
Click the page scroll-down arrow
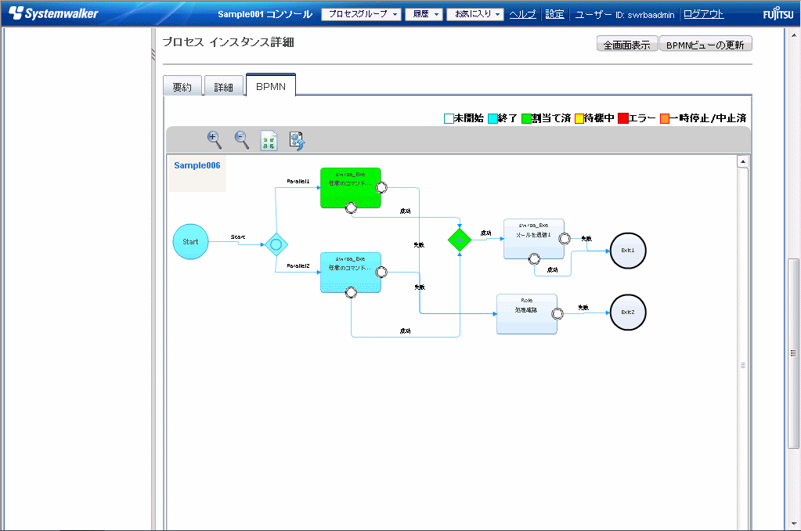[793, 524]
